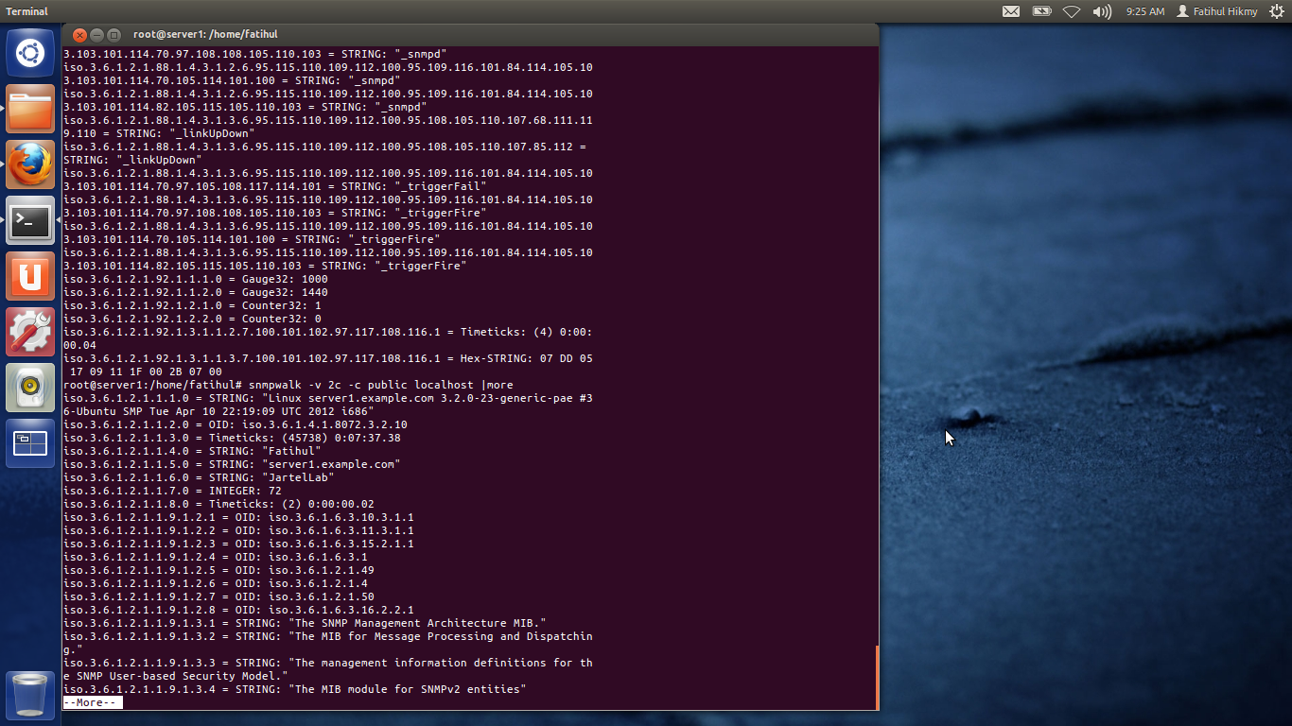Viewport: 1292px width, 726px height.
Task: Open the Trash from the launcher
Action: (x=29, y=695)
